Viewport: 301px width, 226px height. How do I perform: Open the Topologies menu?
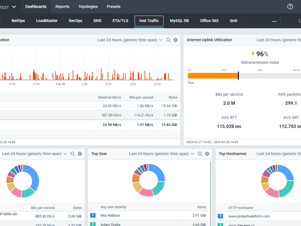pyautogui.click(x=89, y=7)
